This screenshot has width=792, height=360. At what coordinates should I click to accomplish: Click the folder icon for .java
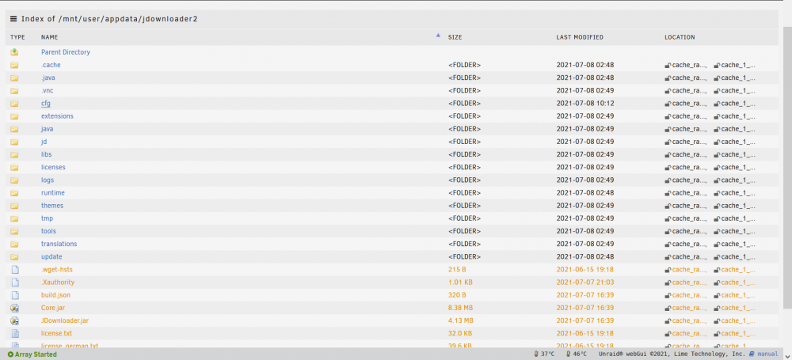click(x=14, y=78)
